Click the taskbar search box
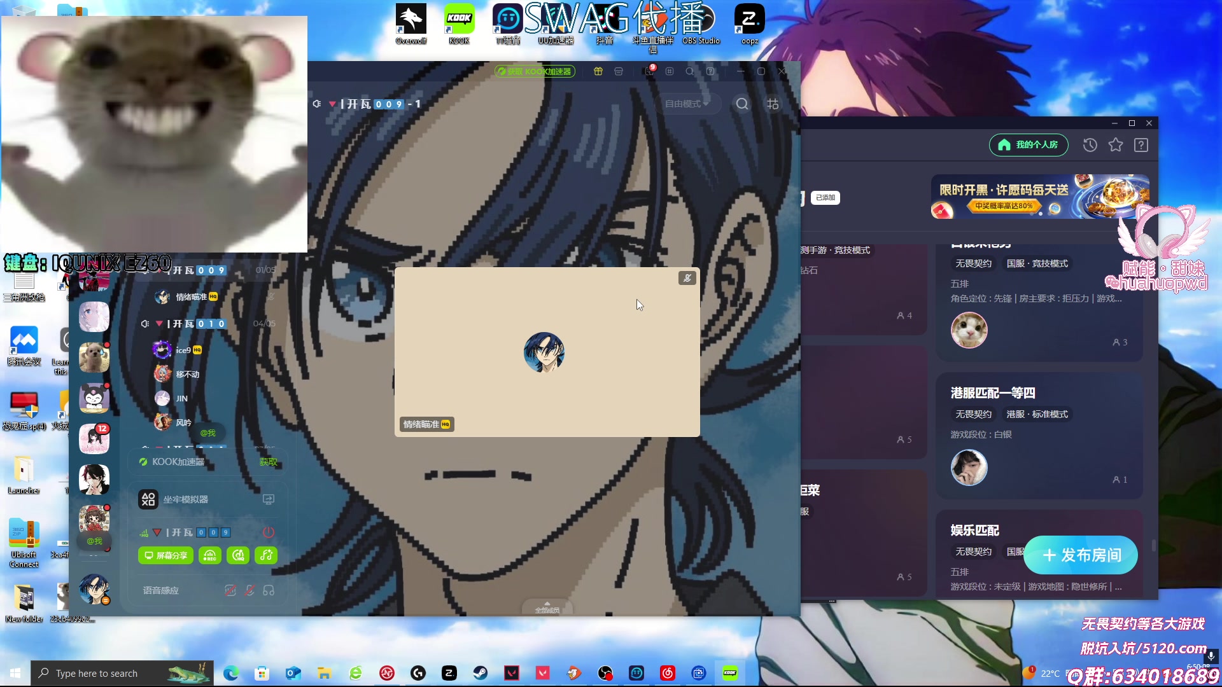The height and width of the screenshot is (687, 1222). coord(122,673)
